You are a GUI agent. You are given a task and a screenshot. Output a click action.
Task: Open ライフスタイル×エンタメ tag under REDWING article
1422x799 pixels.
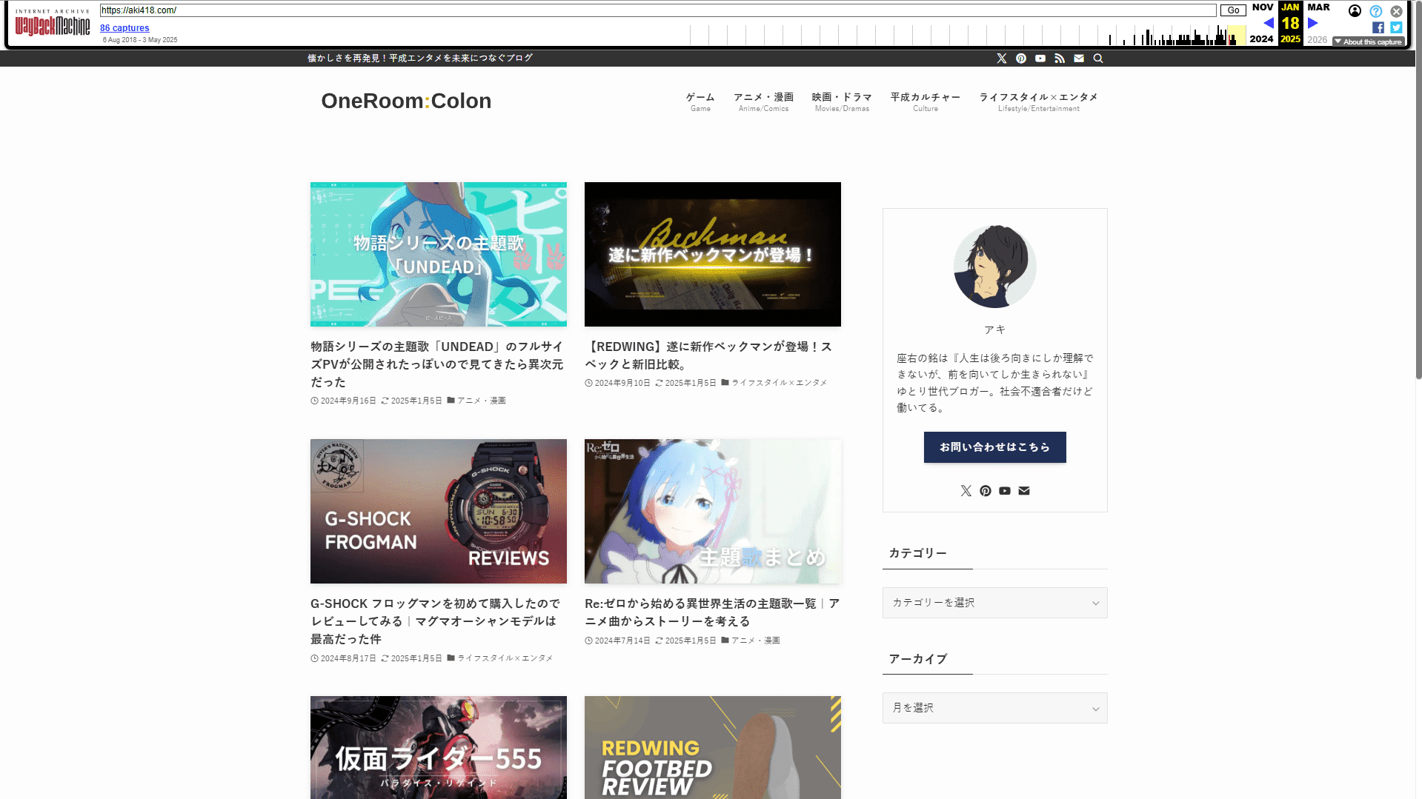(x=779, y=383)
